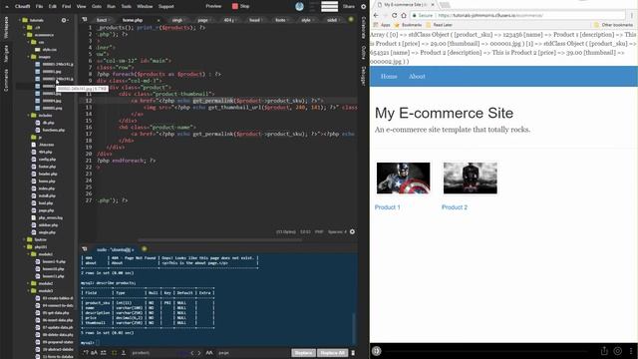Click the Share button
The image size is (638, 359).
(x=349, y=6)
